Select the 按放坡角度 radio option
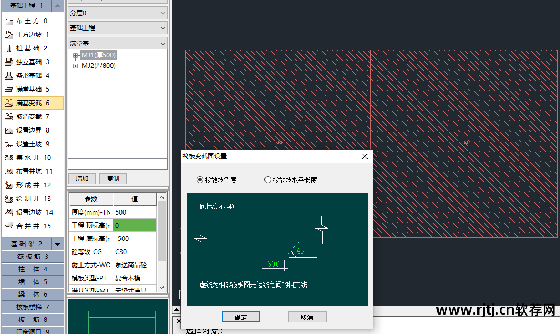Image resolution: width=560 pixels, height=334 pixels. [x=200, y=180]
